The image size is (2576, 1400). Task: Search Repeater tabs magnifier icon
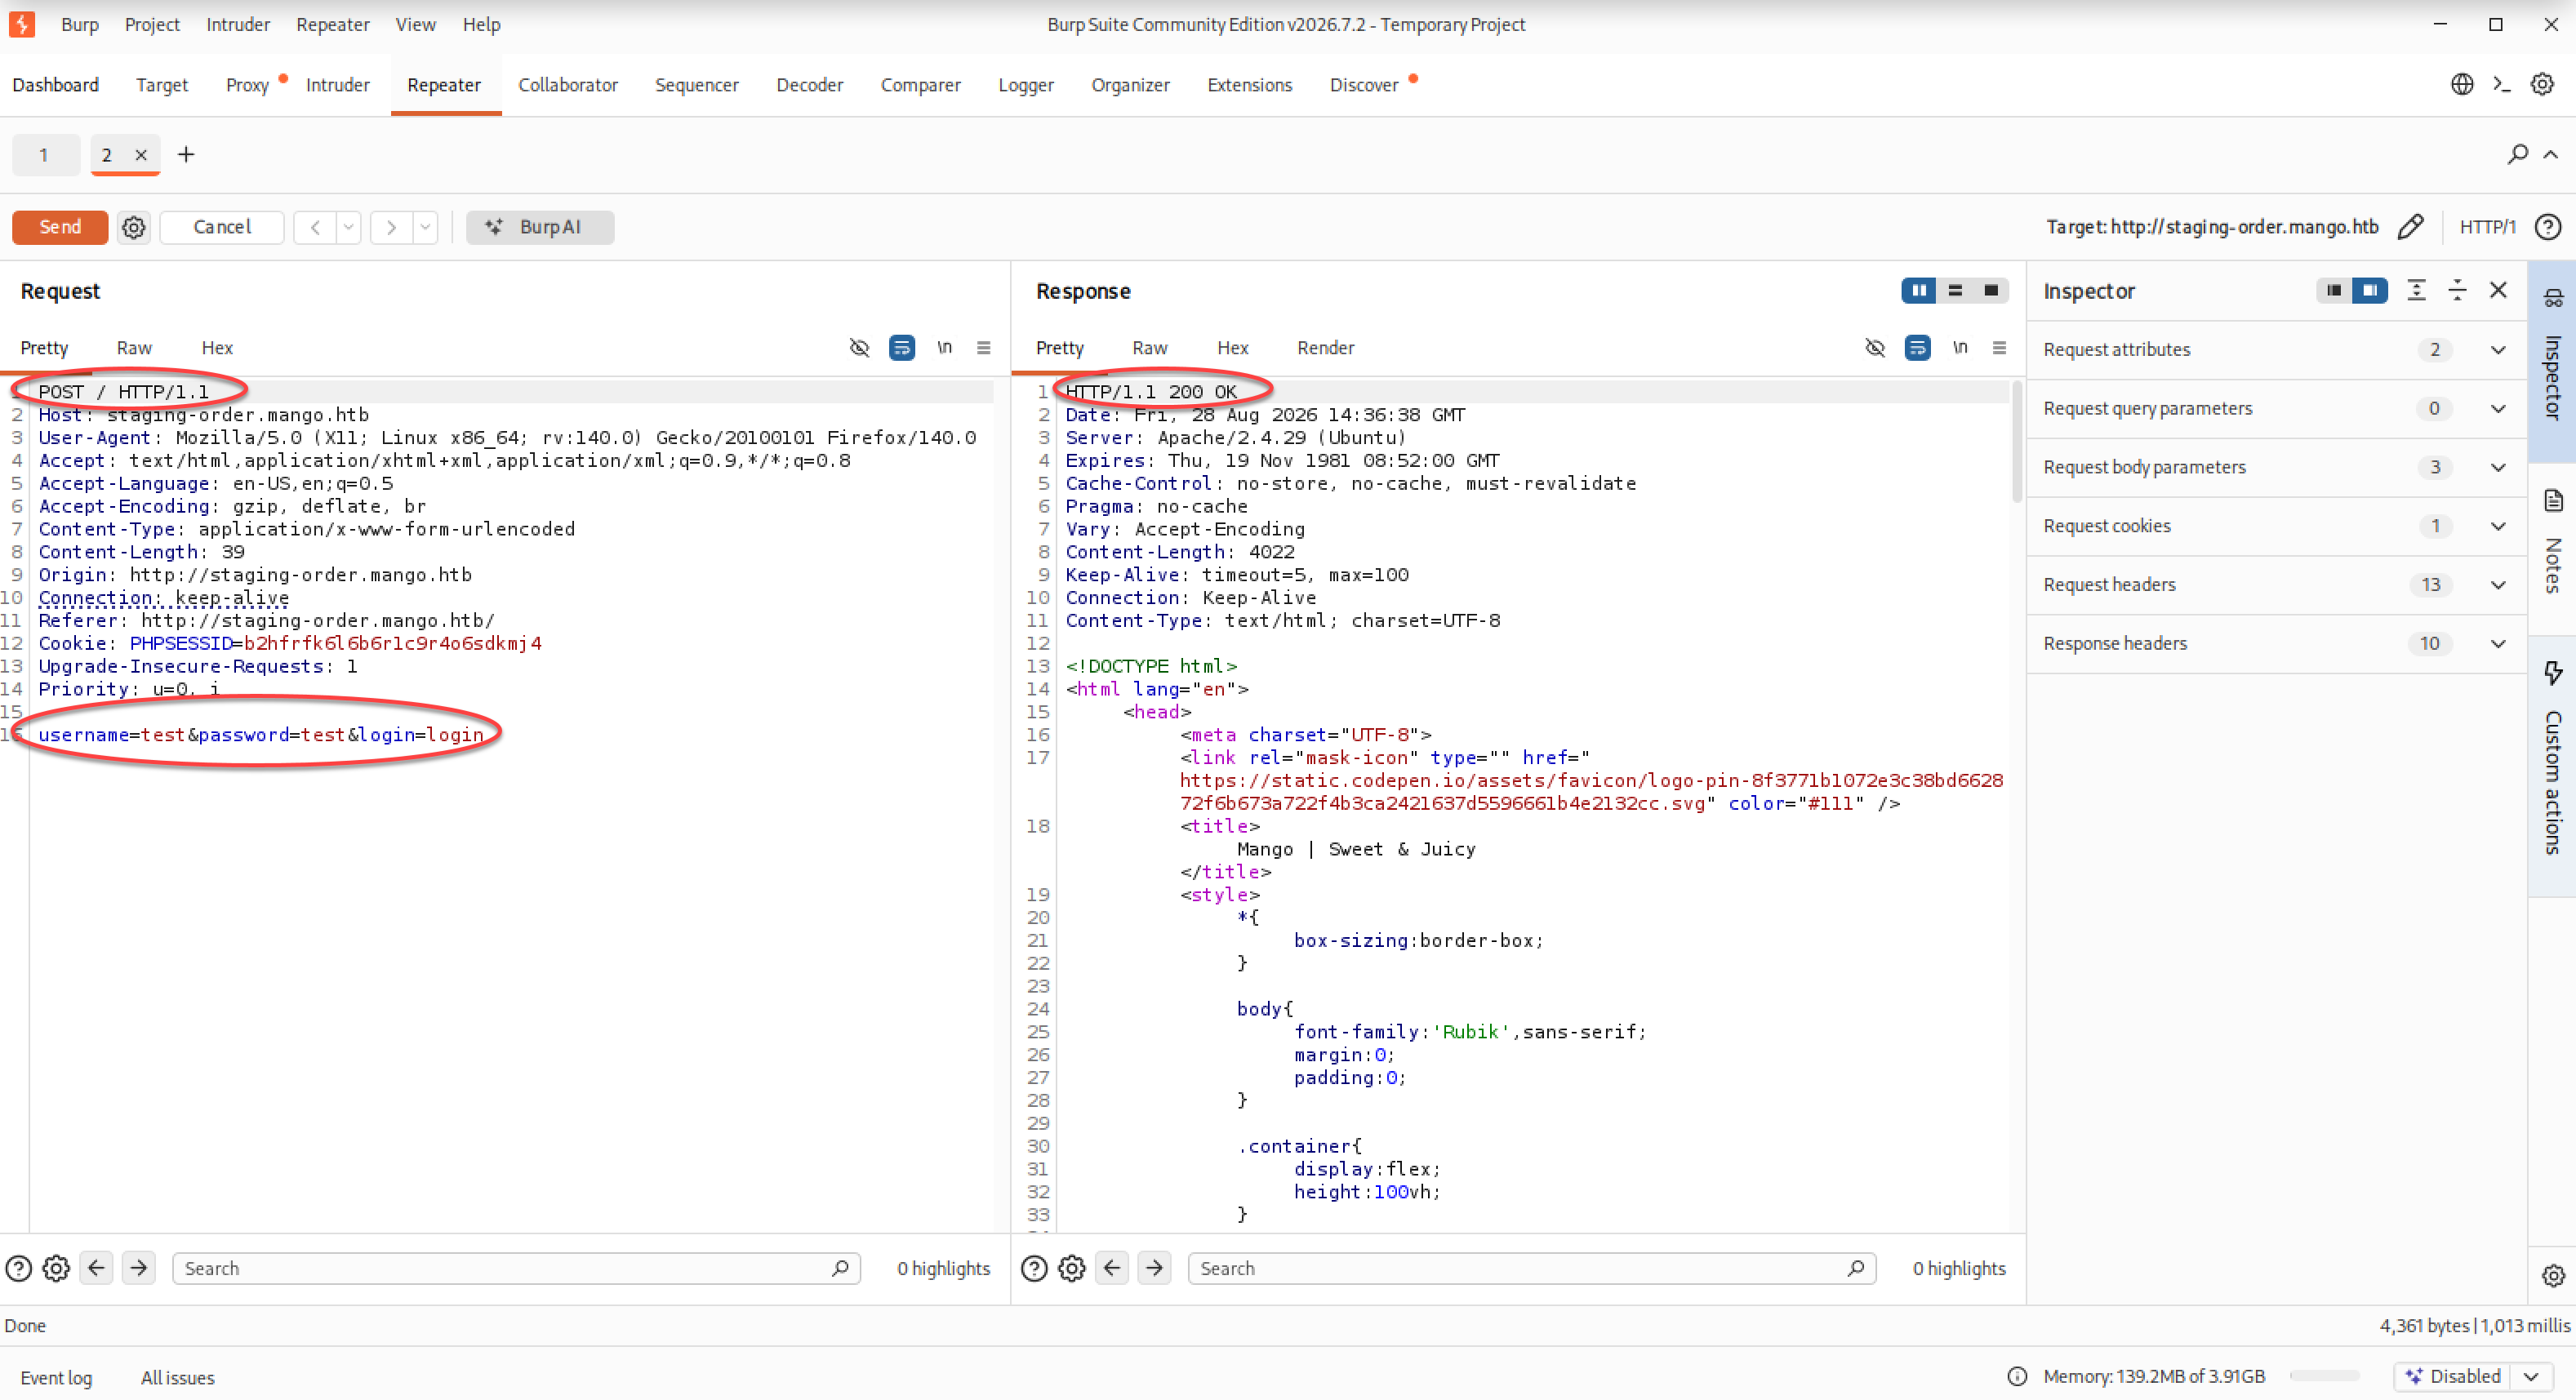[x=2518, y=154]
